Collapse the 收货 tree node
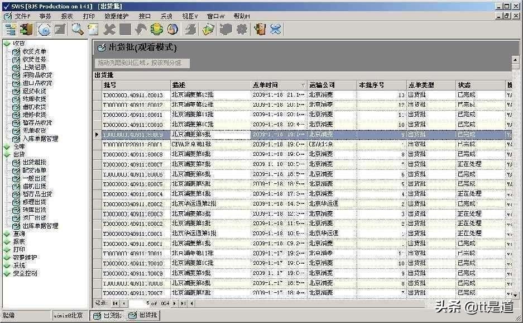This screenshot has height=323, width=523. tap(7, 44)
